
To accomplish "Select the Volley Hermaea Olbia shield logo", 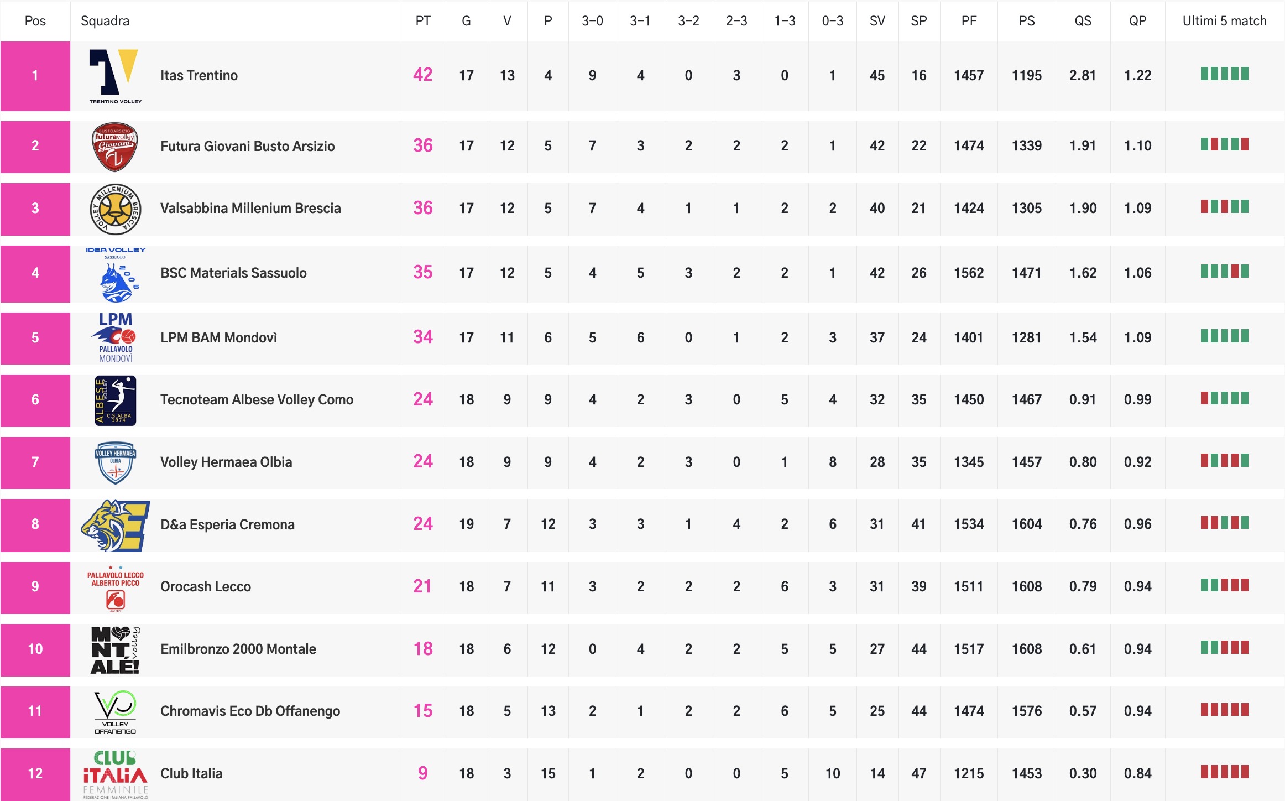I will pyautogui.click(x=115, y=462).
